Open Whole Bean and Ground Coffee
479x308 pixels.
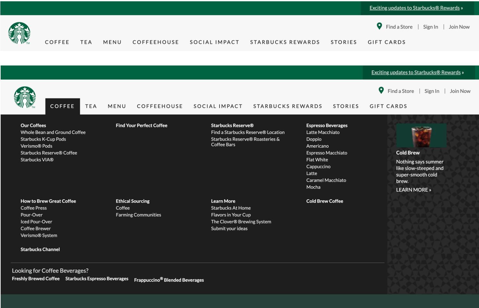pyautogui.click(x=53, y=132)
